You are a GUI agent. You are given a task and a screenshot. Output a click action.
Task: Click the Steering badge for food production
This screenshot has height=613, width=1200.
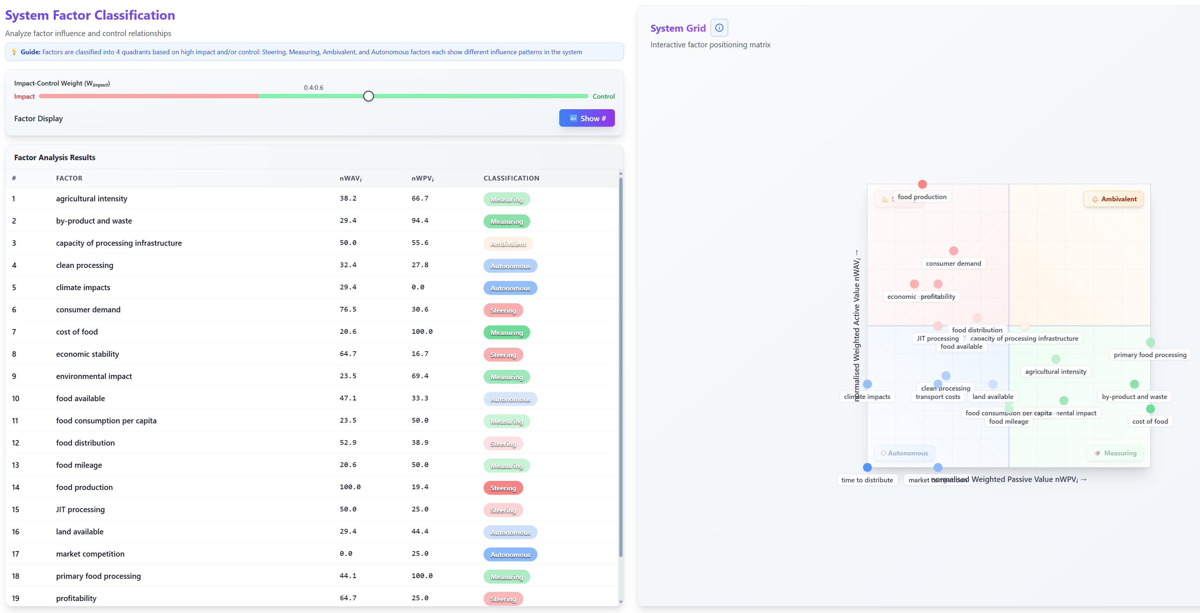click(x=502, y=488)
